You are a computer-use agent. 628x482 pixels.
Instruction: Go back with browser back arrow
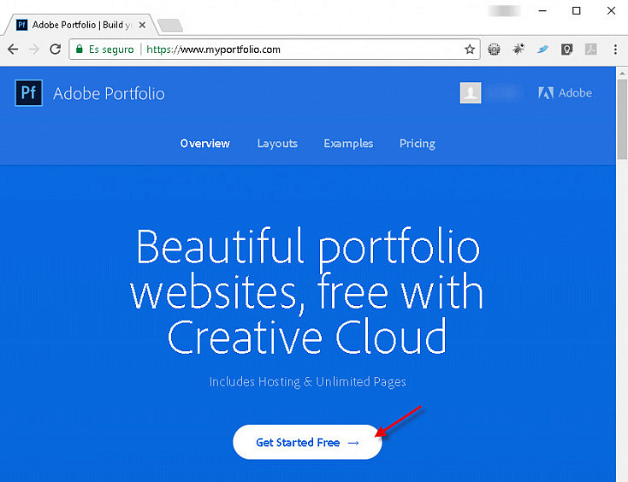(x=13, y=50)
